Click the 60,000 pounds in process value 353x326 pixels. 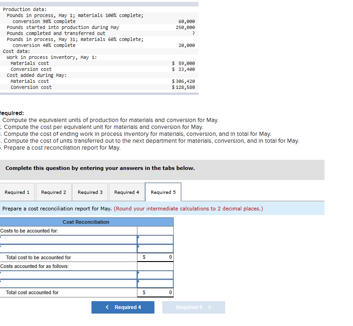pos(187,22)
